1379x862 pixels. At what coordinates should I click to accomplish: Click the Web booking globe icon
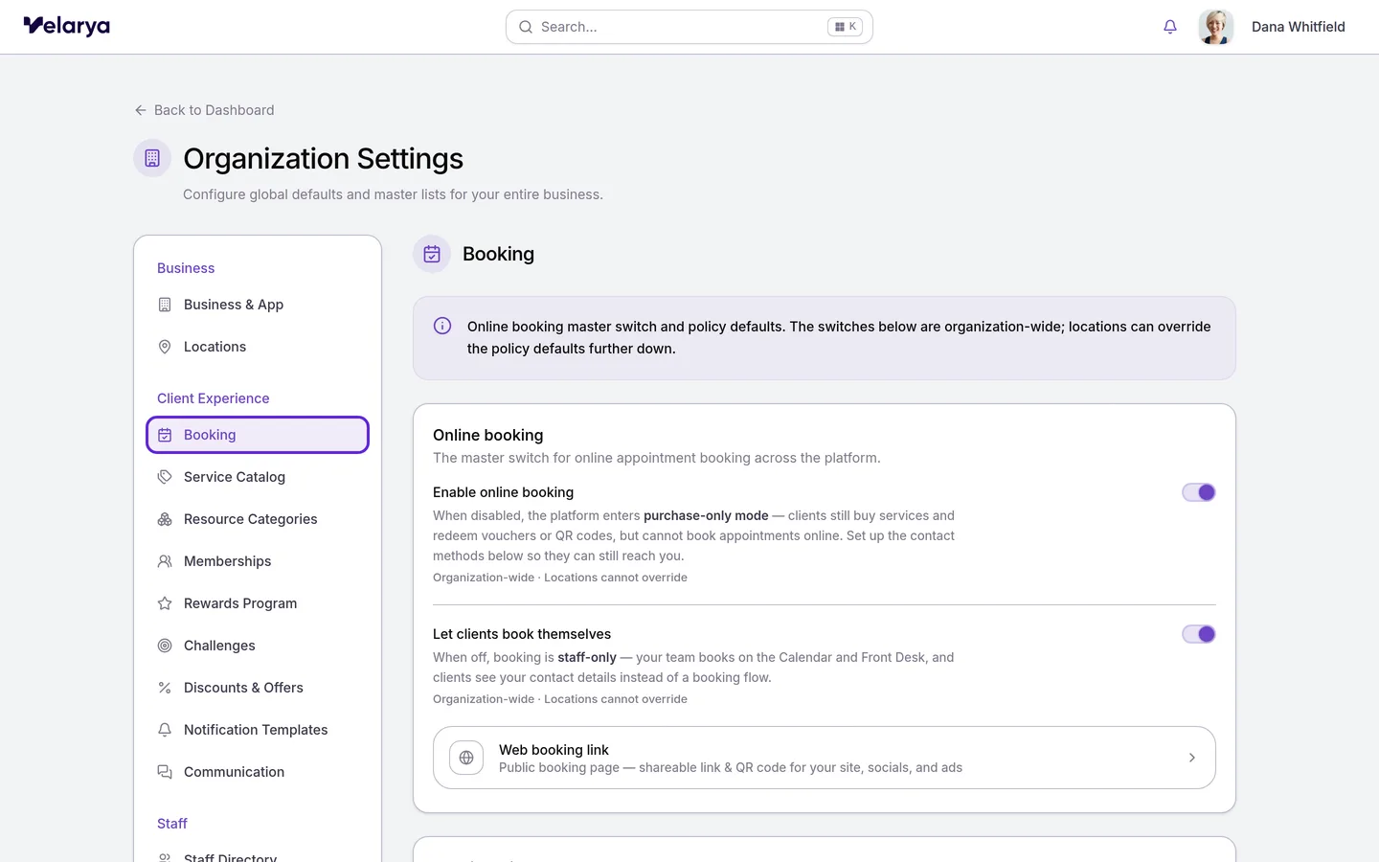pyautogui.click(x=466, y=758)
